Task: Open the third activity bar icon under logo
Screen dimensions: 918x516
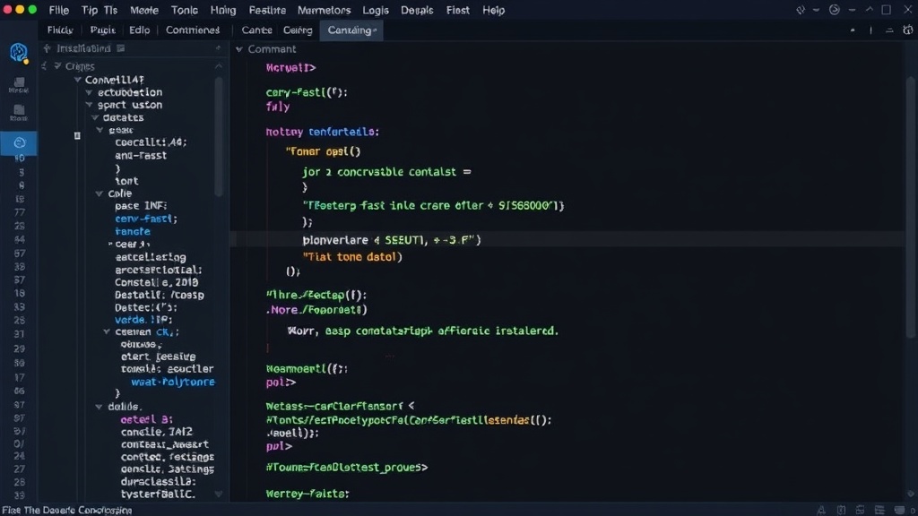Action: pyautogui.click(x=19, y=112)
